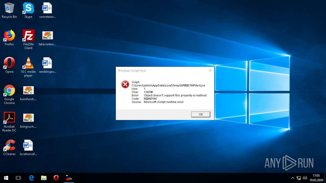Image resolution: width=326 pixels, height=183 pixels.
Task: Open the volume tray icon
Action: (305, 178)
